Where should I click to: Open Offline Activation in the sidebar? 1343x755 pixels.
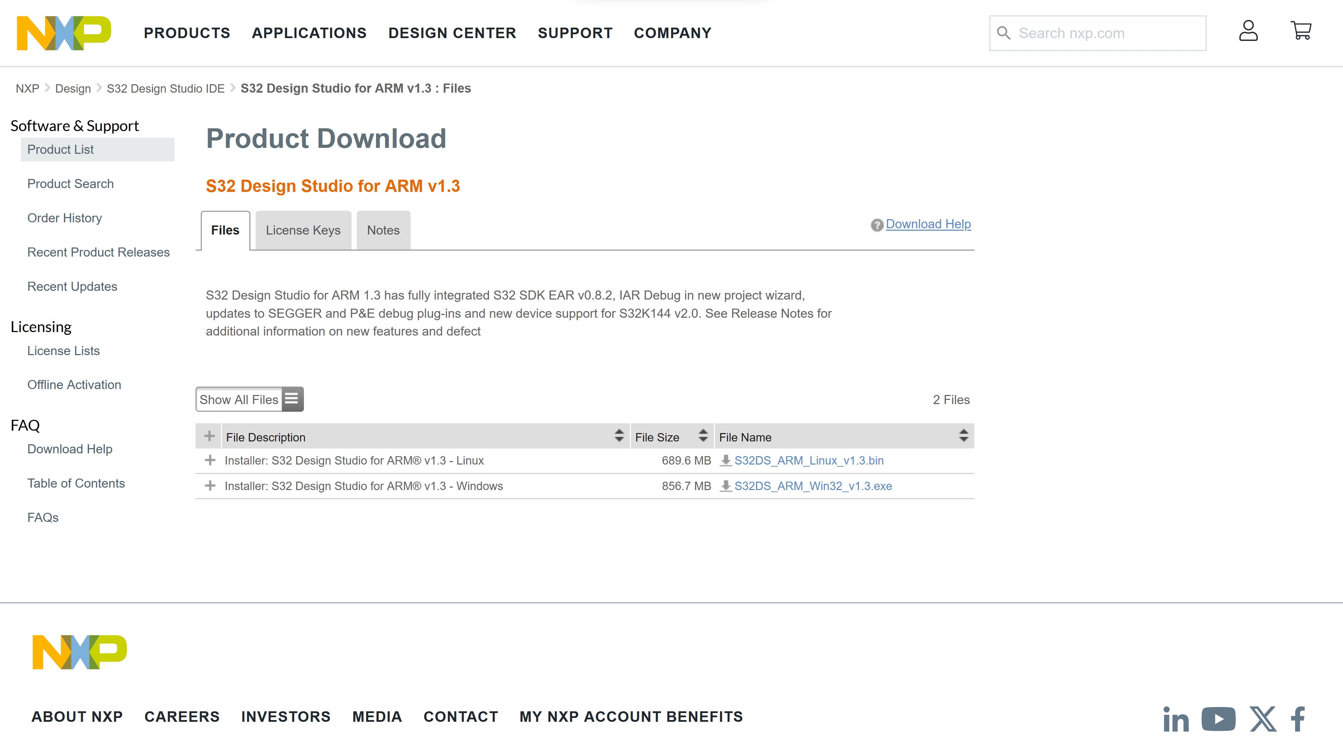click(x=74, y=384)
